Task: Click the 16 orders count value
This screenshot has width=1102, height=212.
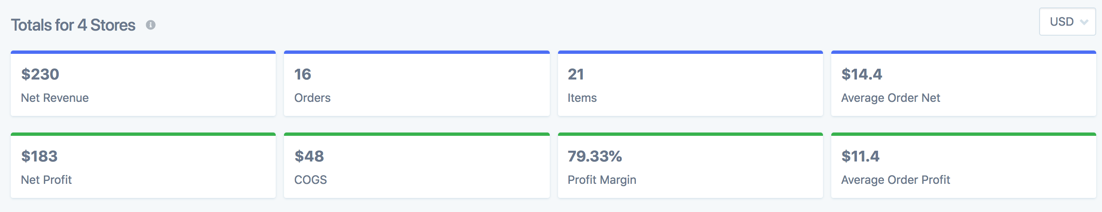Action: [x=303, y=75]
